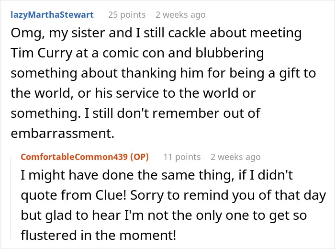Click the words Tim Curry in comment
335x249 pixels.
coord(42,53)
